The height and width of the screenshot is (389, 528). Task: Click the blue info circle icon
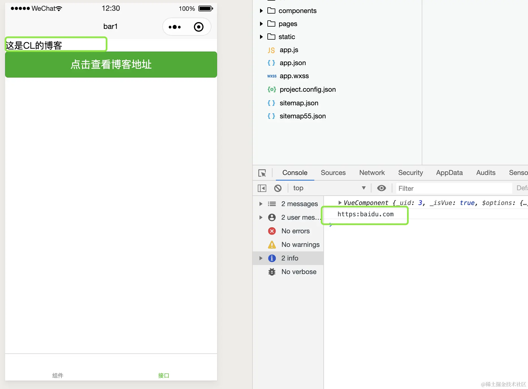272,258
